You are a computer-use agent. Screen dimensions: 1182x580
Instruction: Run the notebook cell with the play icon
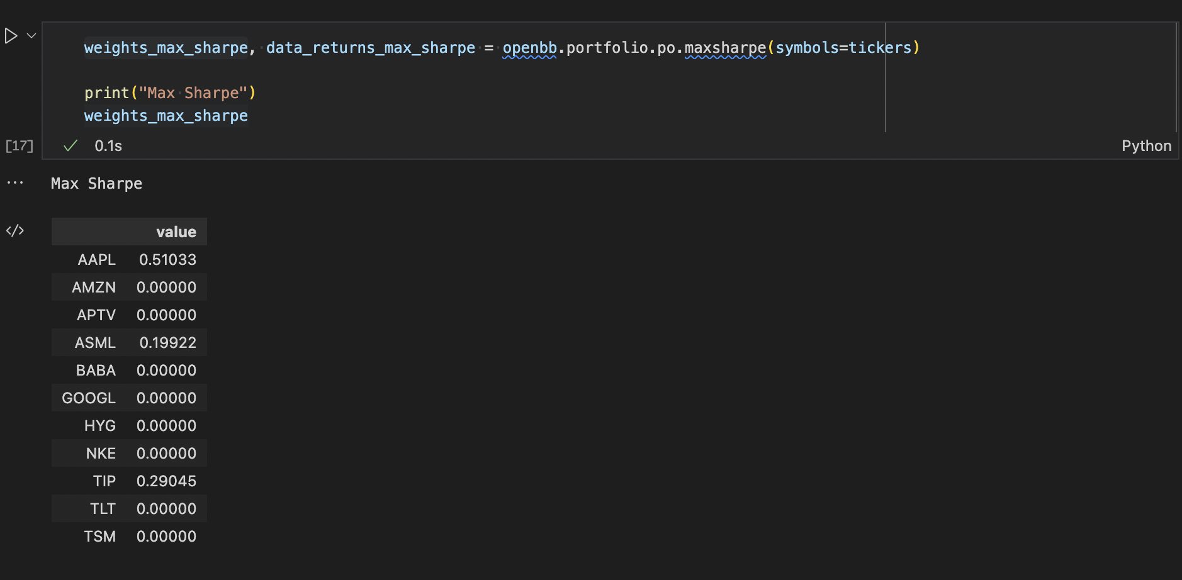(x=11, y=35)
